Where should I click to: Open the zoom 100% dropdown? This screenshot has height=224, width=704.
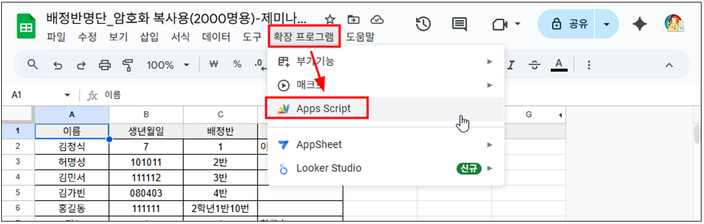[x=168, y=65]
